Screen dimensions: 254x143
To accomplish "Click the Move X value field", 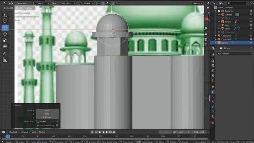I will (47, 110).
